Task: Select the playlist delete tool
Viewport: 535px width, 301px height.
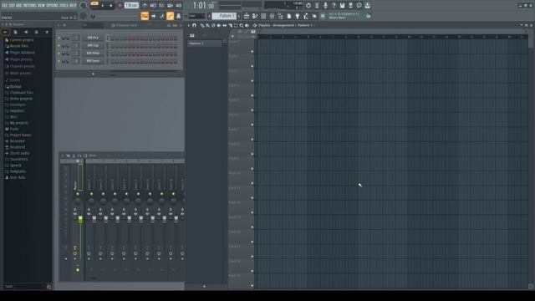Action: (x=213, y=26)
